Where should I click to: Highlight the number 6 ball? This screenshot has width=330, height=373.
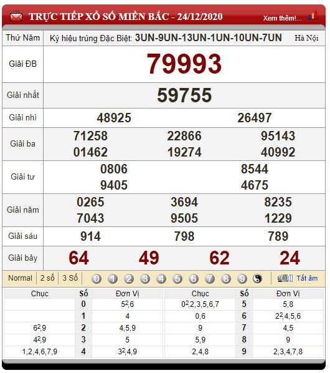click(194, 279)
